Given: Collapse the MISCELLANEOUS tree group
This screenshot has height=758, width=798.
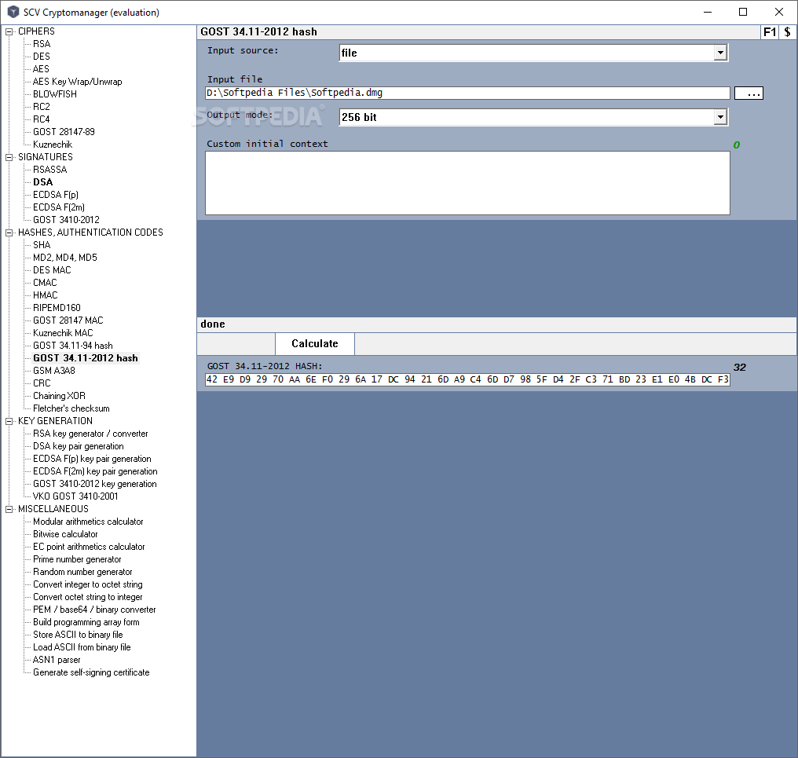Looking at the screenshot, I should [9, 509].
